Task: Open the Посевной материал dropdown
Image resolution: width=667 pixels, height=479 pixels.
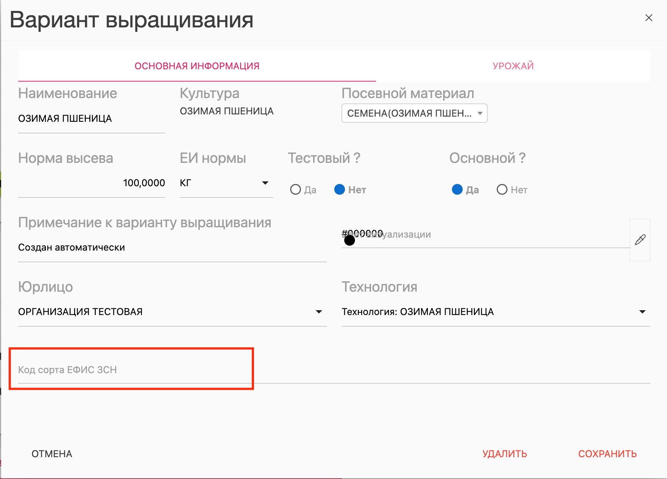Action: 414,113
